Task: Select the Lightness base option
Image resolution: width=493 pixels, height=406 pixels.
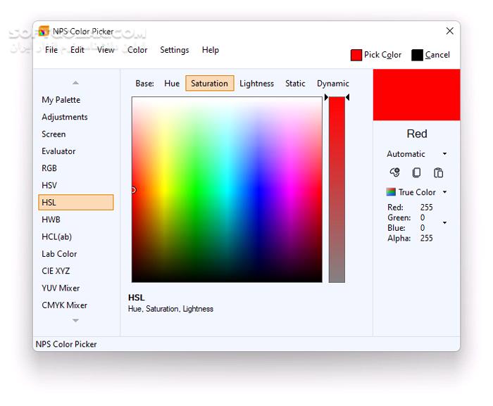Action: click(x=256, y=83)
